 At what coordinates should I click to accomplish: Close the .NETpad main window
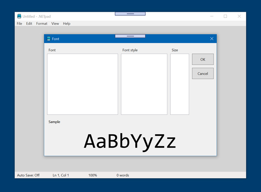tap(239, 16)
